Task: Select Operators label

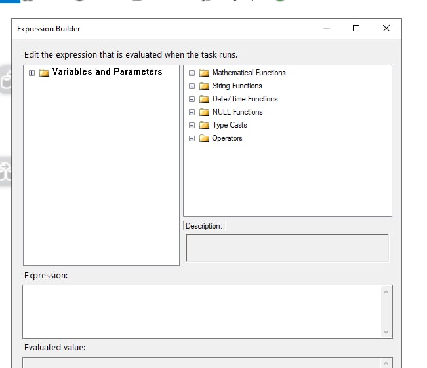Action: tap(227, 138)
